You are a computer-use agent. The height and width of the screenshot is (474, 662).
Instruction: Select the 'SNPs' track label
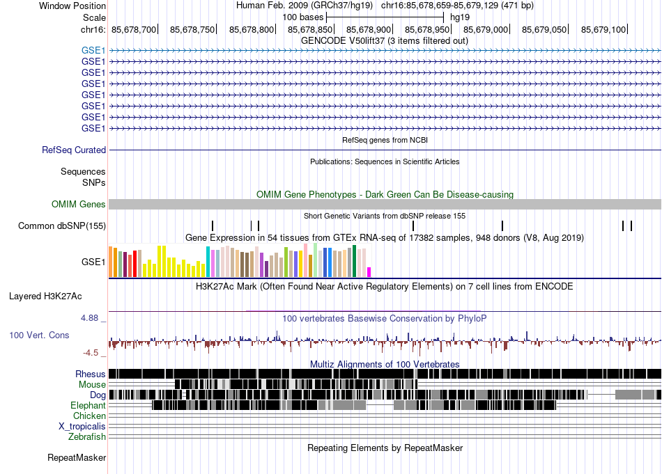[94, 182]
